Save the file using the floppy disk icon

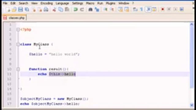tap(21, 9)
